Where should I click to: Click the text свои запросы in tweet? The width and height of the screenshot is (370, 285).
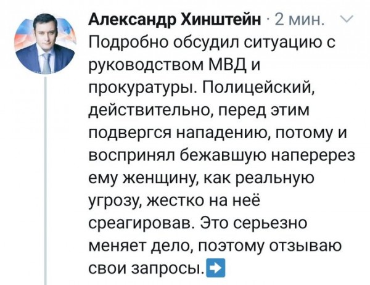coord(147,269)
